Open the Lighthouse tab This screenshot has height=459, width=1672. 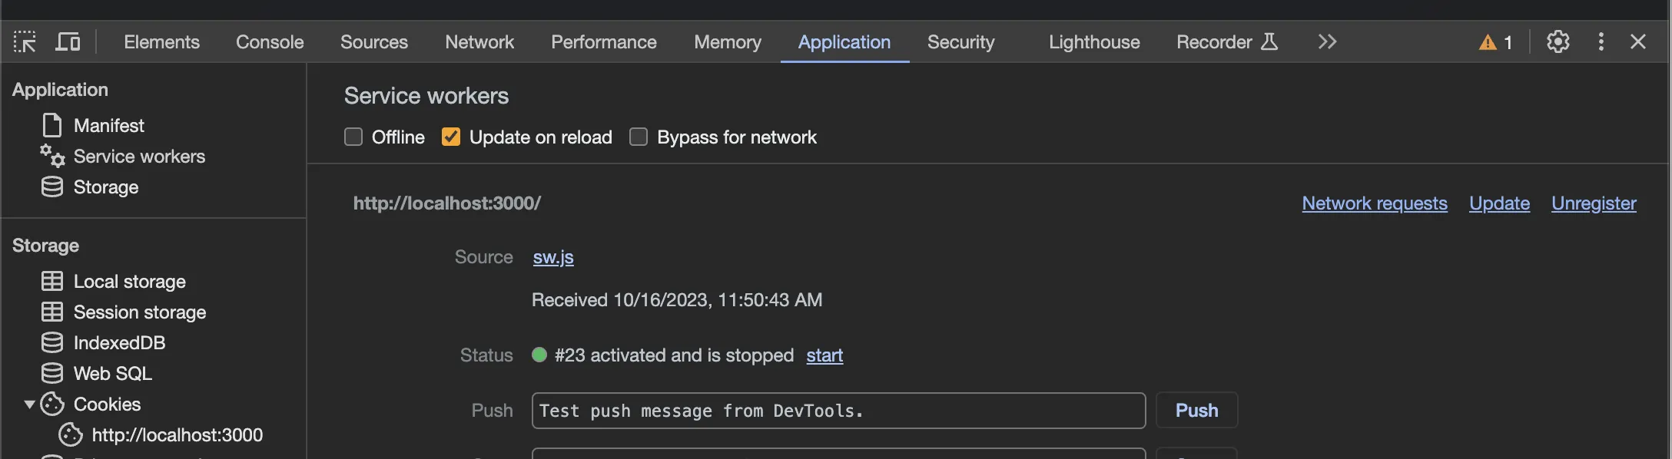click(x=1094, y=41)
